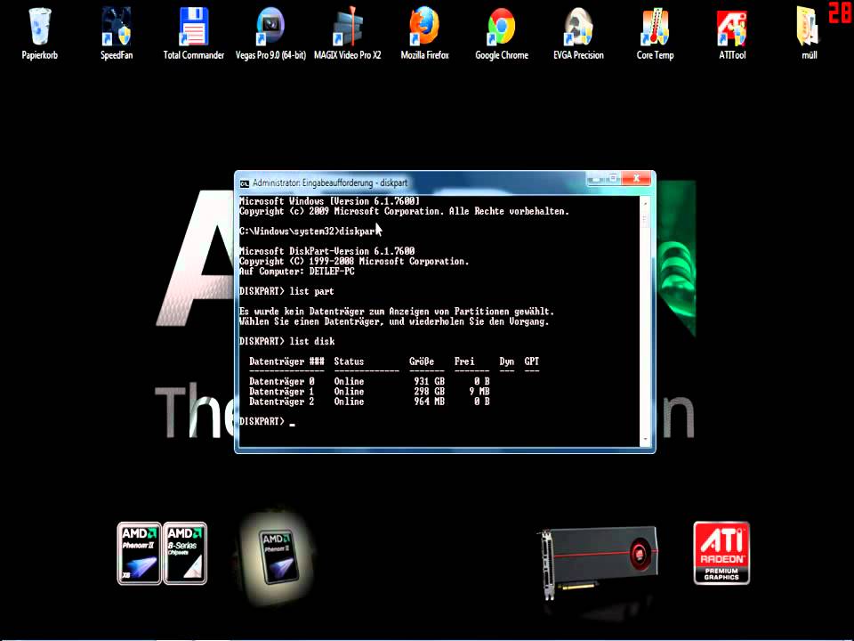Open the EVGA Precision shortcut
Screen dimensions: 854x641
[578, 28]
